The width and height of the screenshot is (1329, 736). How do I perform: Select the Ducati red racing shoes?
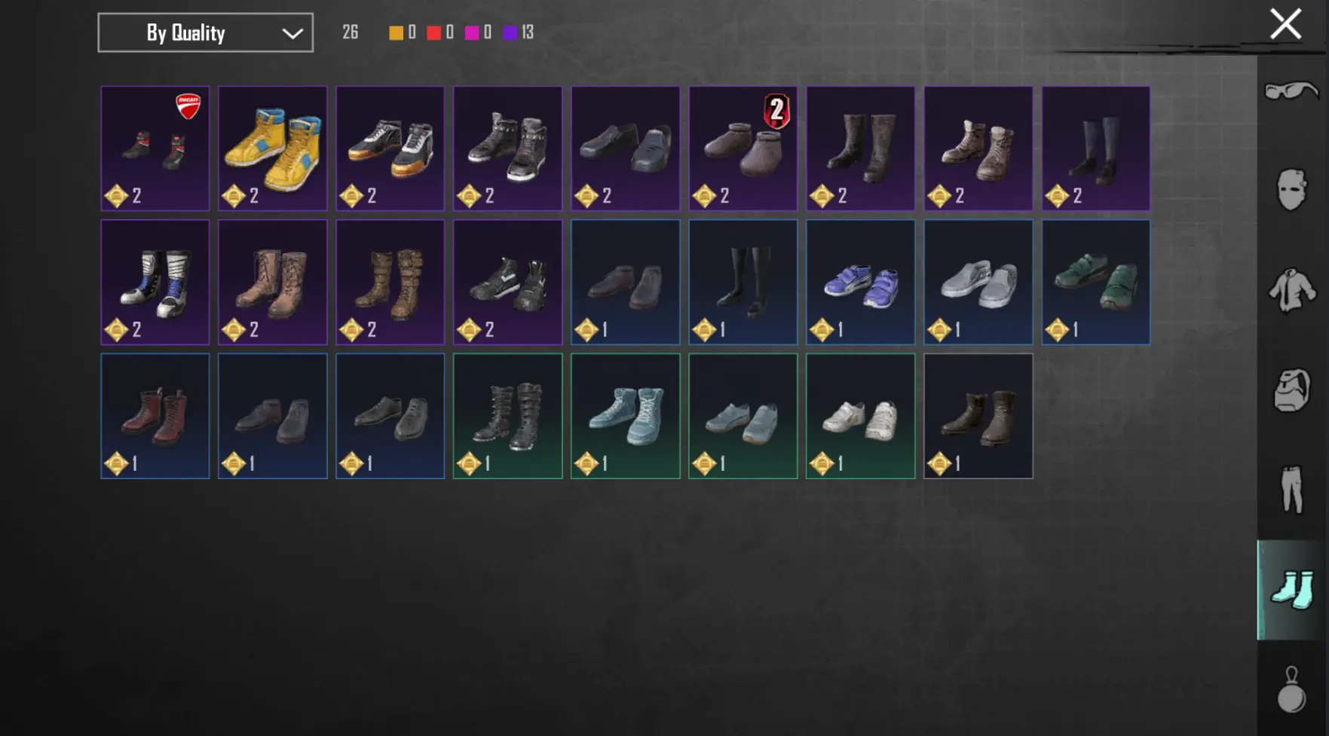[x=155, y=148]
